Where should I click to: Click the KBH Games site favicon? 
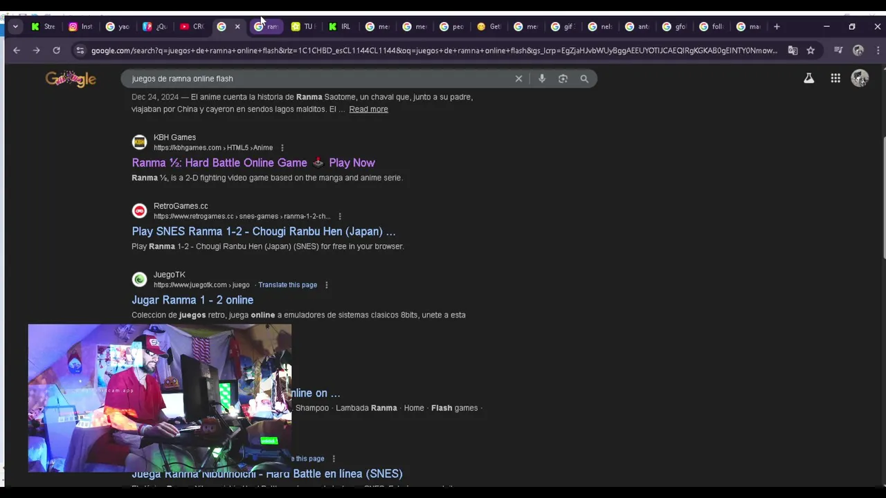pyautogui.click(x=140, y=142)
